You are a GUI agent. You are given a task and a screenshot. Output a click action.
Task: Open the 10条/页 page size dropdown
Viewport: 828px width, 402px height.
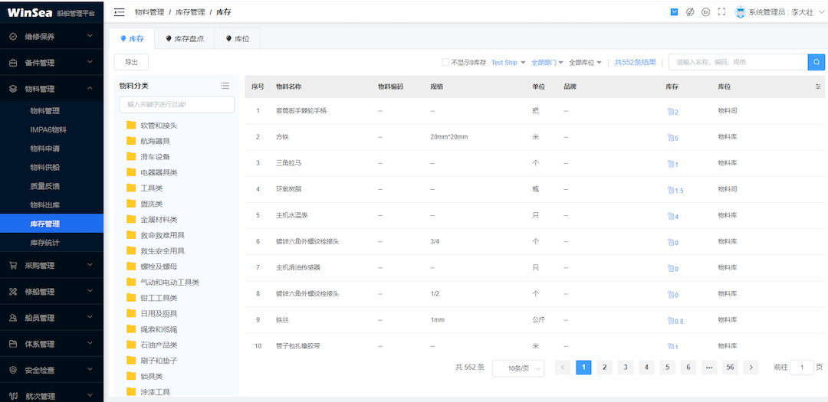518,368
